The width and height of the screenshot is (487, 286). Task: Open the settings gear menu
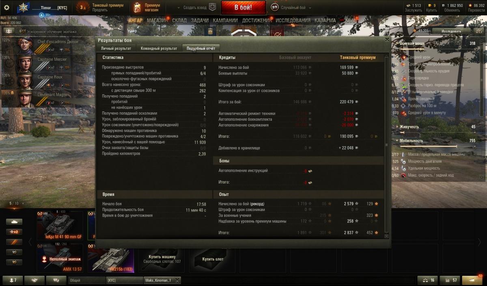(x=6, y=7)
